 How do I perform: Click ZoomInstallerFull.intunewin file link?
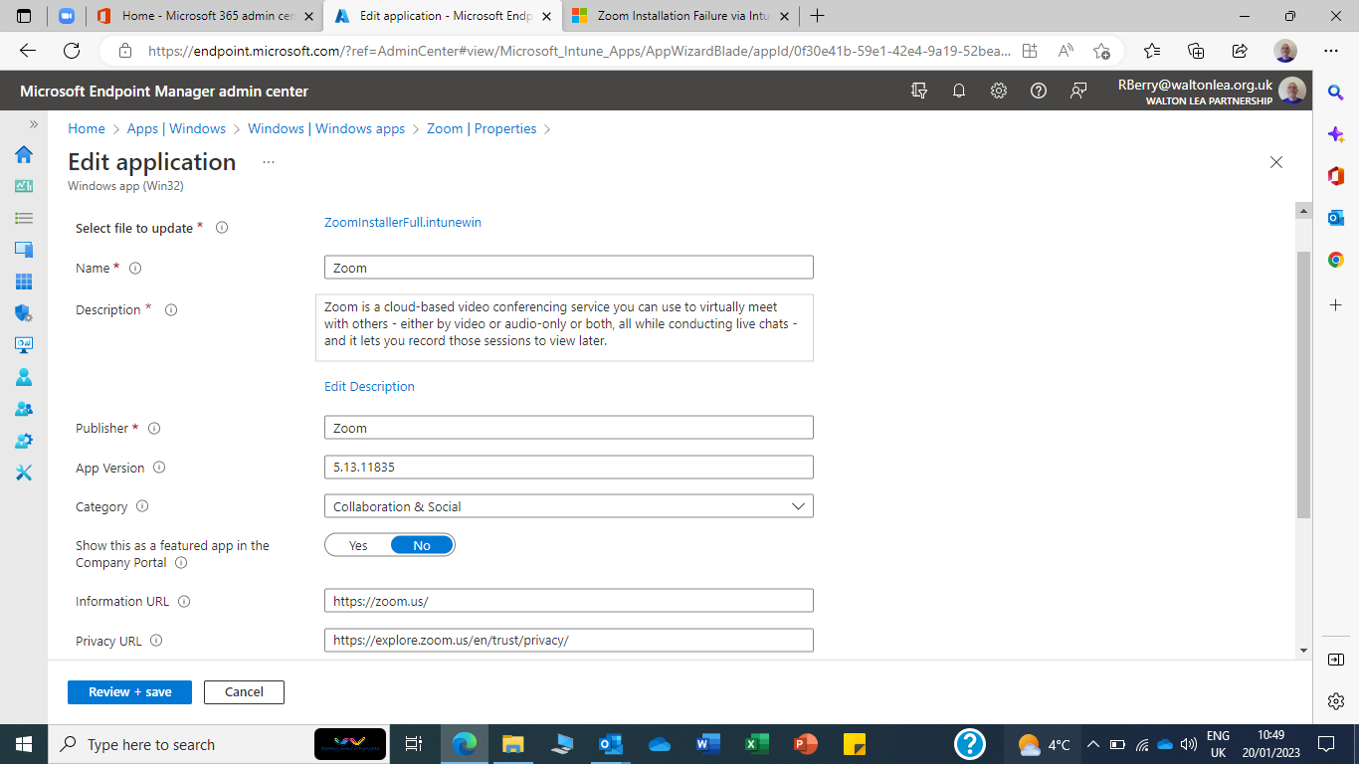(x=403, y=223)
